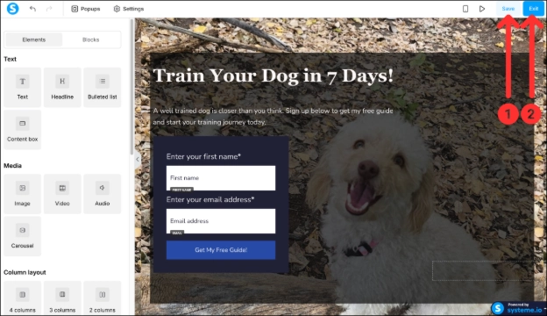Image resolution: width=547 pixels, height=316 pixels.
Task: Switch to mobile preview icon
Action: click(x=465, y=9)
